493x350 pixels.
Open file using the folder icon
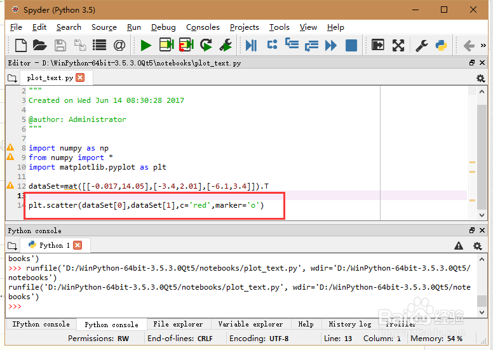coord(39,45)
